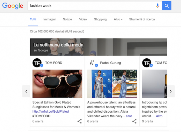181x132 pixels.
Task: Go to previous carousel cards
Action: coord(26,91)
